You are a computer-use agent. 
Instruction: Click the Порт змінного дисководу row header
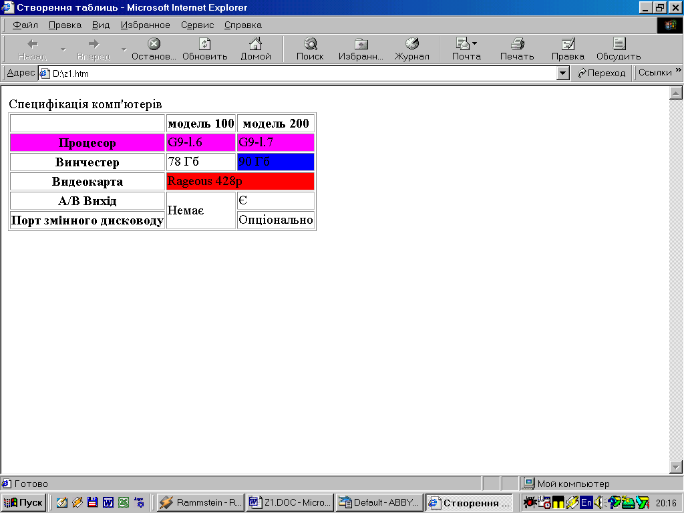pyautogui.click(x=88, y=220)
